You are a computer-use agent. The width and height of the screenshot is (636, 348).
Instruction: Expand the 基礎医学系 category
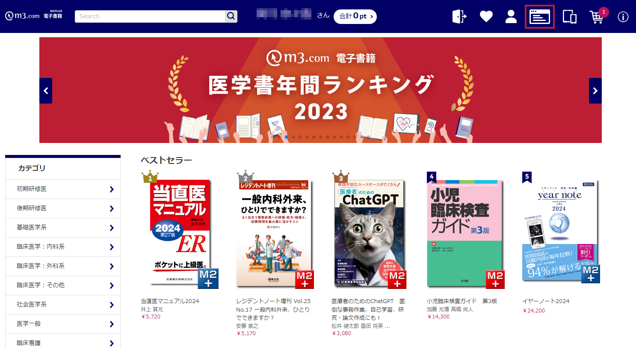(x=63, y=228)
